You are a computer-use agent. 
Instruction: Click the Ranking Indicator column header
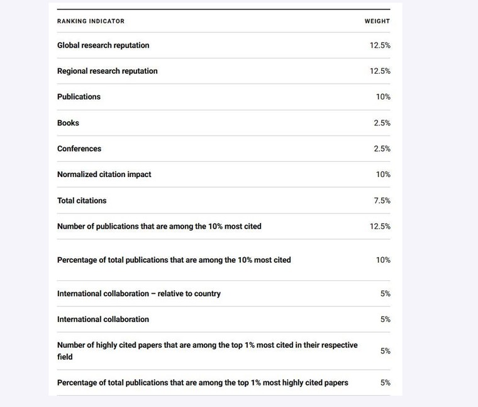tap(91, 21)
